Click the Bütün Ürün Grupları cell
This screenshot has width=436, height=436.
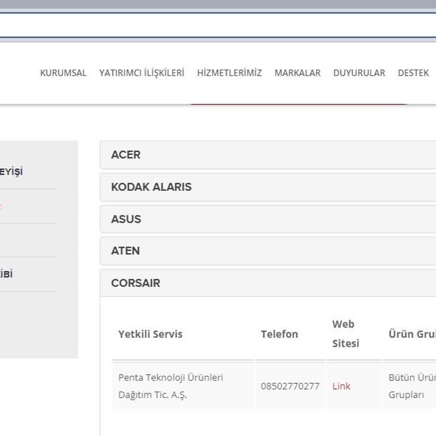409,386
